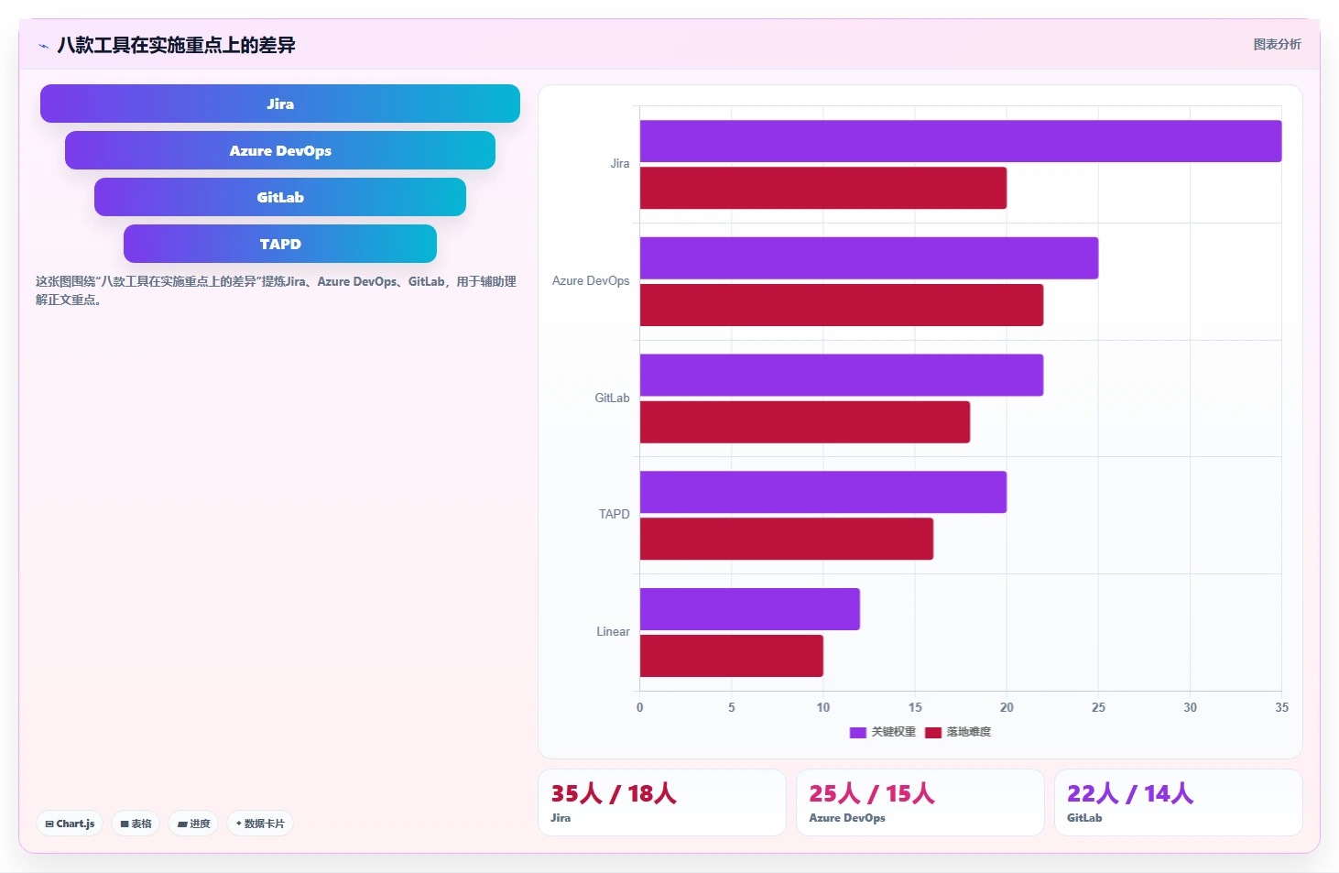This screenshot has height=873, width=1339.
Task: Click the description paragraph starting with 这张图围绕
Action: 277,290
